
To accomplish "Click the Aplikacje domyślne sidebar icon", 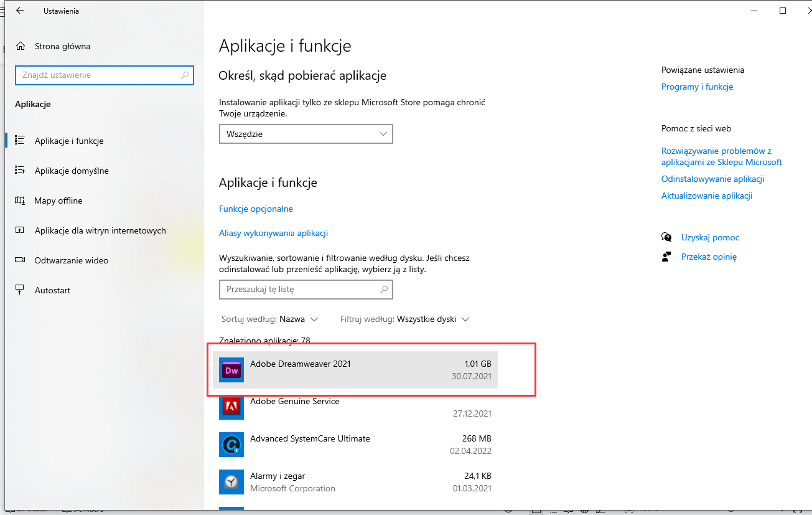I will point(20,171).
